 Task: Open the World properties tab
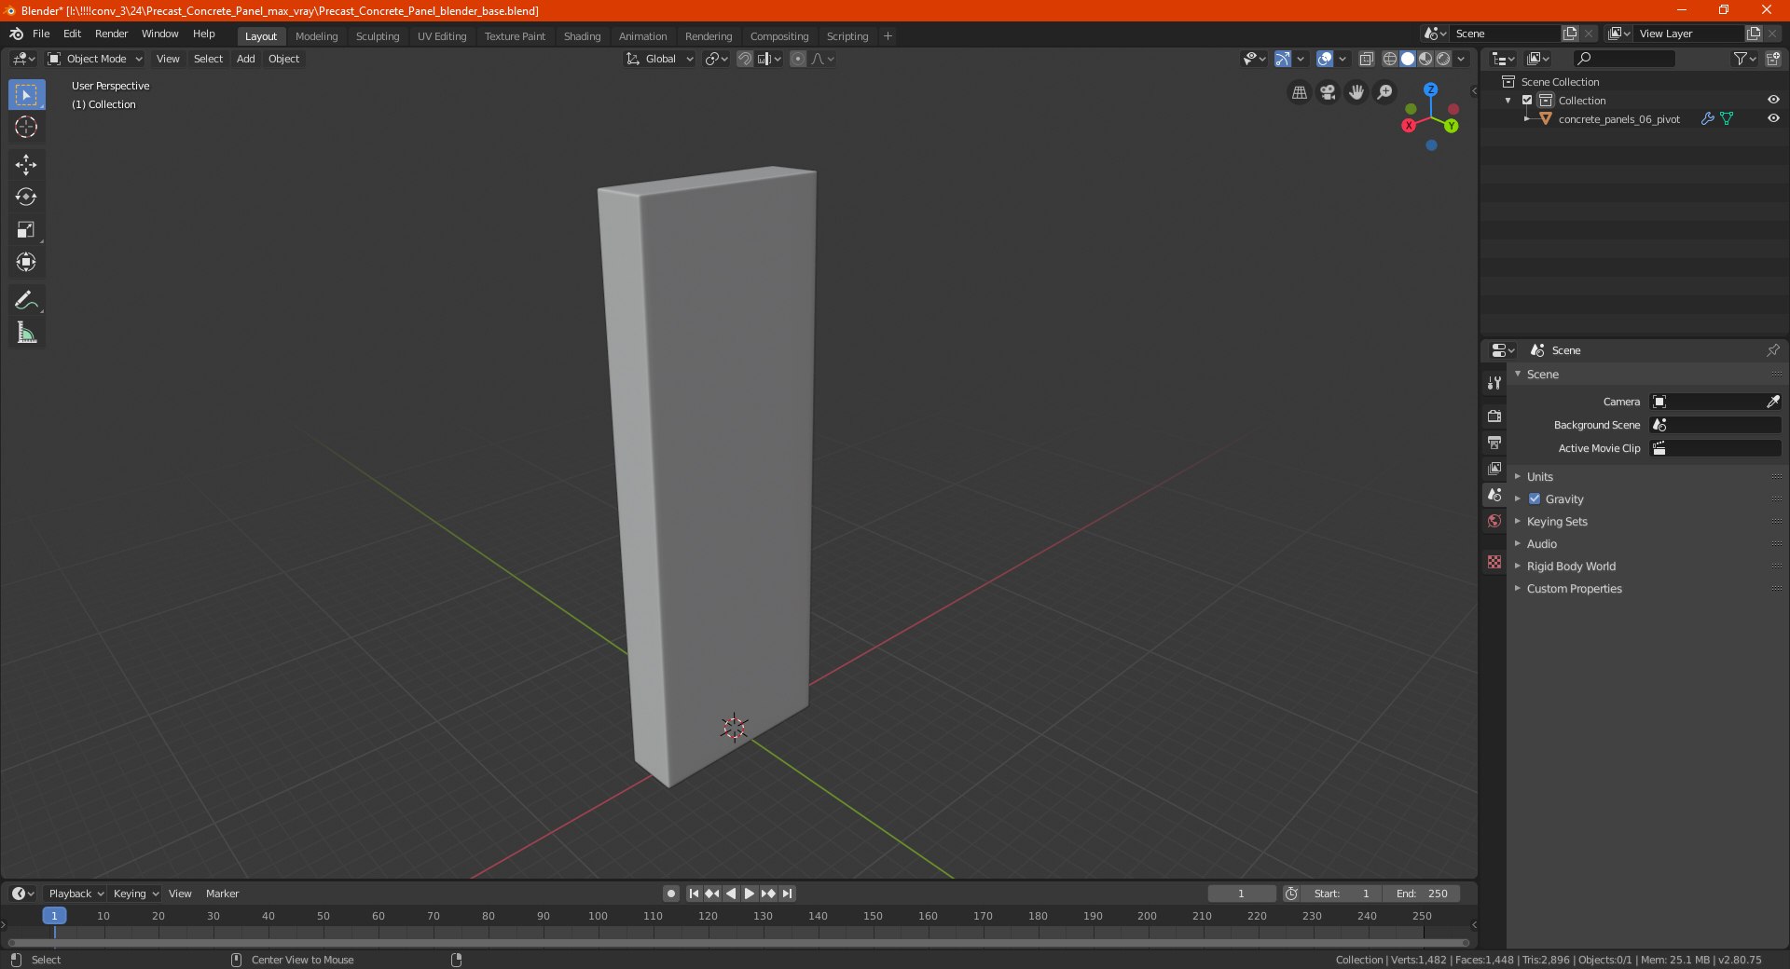(x=1494, y=521)
